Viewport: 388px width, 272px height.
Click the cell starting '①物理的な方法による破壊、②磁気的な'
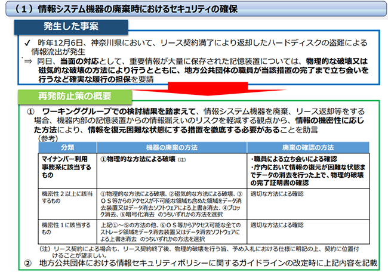click(x=171, y=204)
